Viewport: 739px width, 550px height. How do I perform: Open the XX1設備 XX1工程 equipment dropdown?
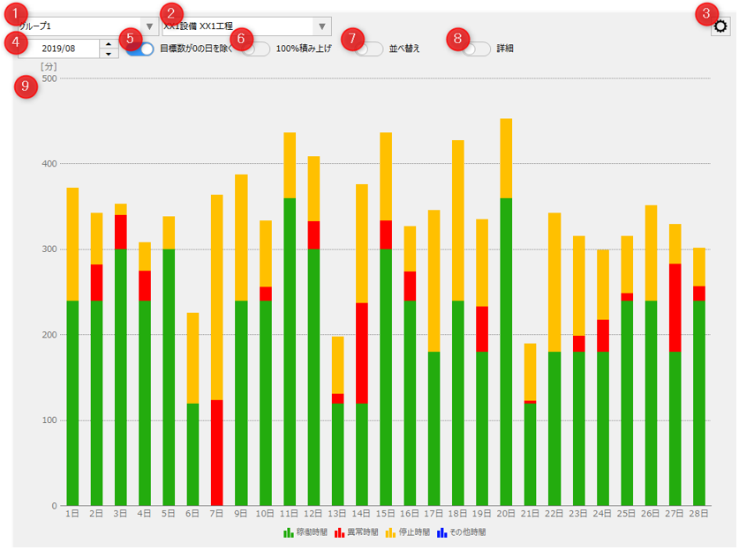321,26
